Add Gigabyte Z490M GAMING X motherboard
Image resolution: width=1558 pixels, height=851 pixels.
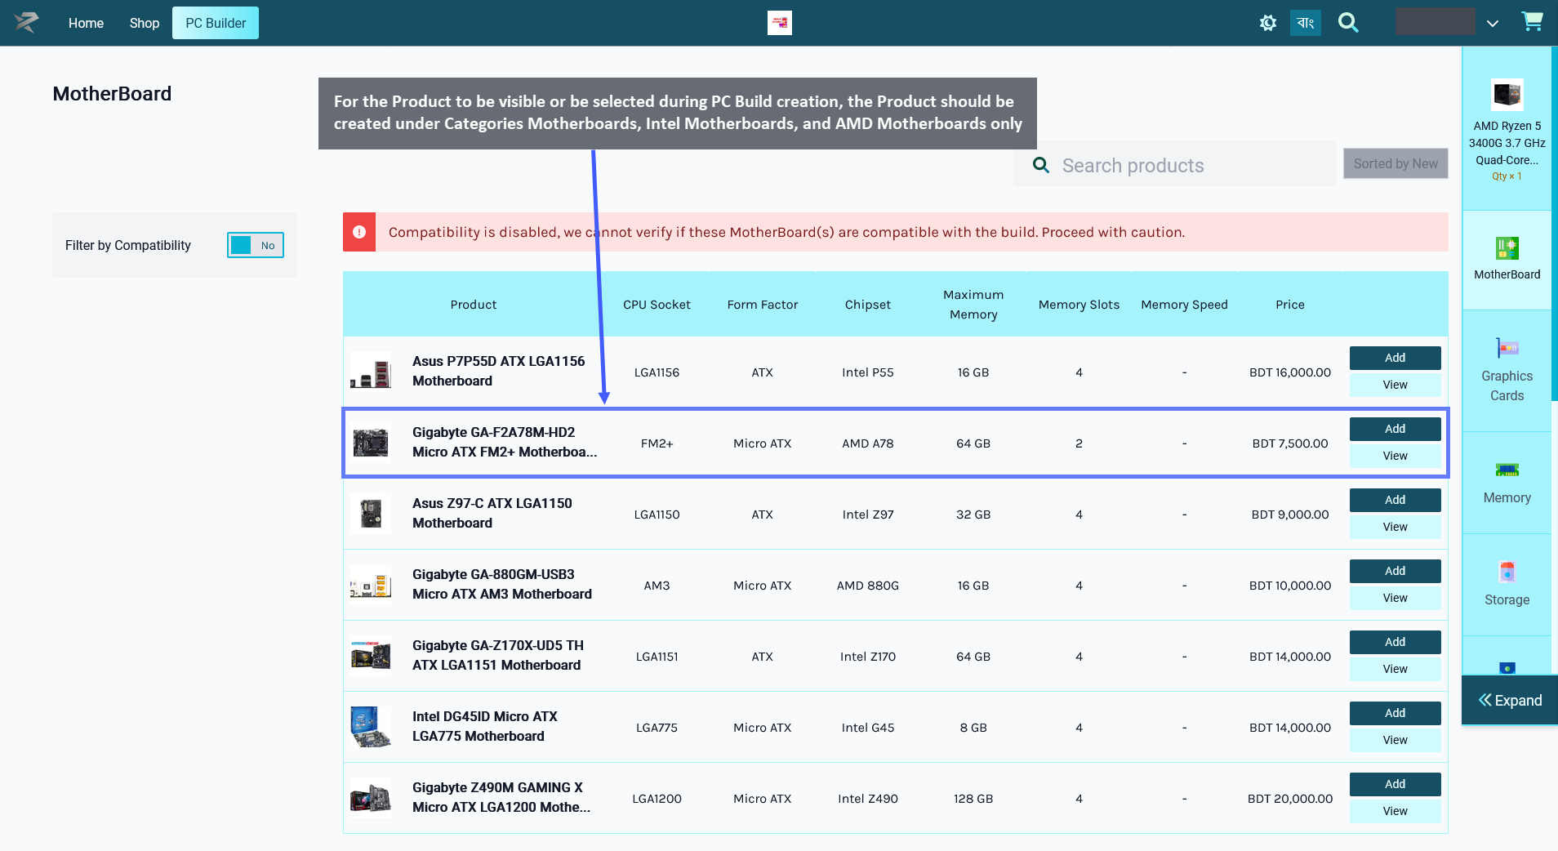click(x=1395, y=784)
